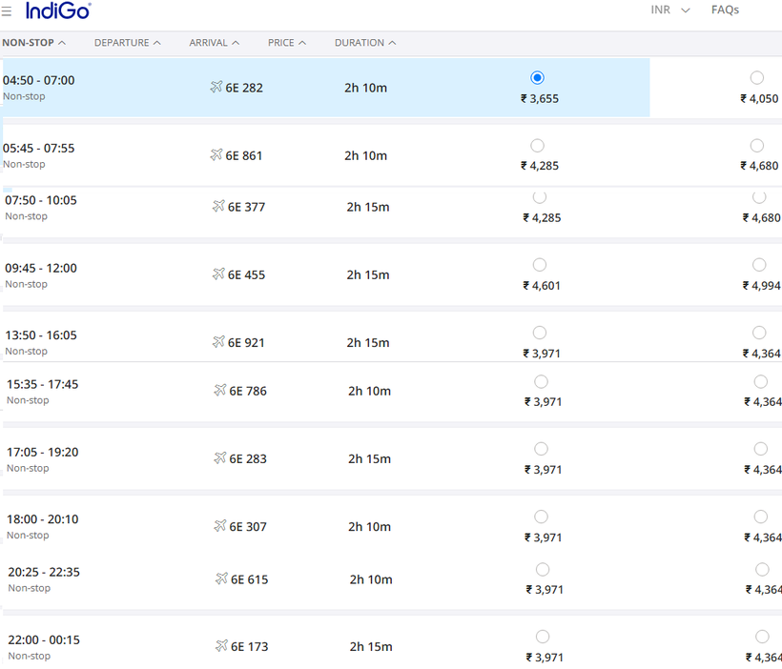
Task: Select the ₹ 3,655 fare radio button
Action: [538, 77]
